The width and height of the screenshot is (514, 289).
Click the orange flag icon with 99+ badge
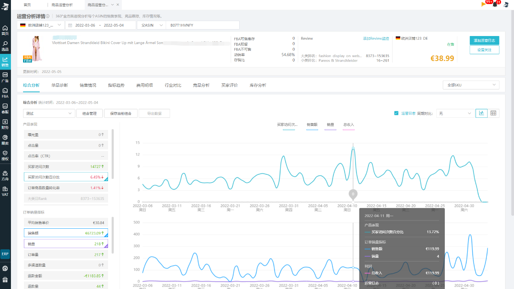(x=484, y=4)
